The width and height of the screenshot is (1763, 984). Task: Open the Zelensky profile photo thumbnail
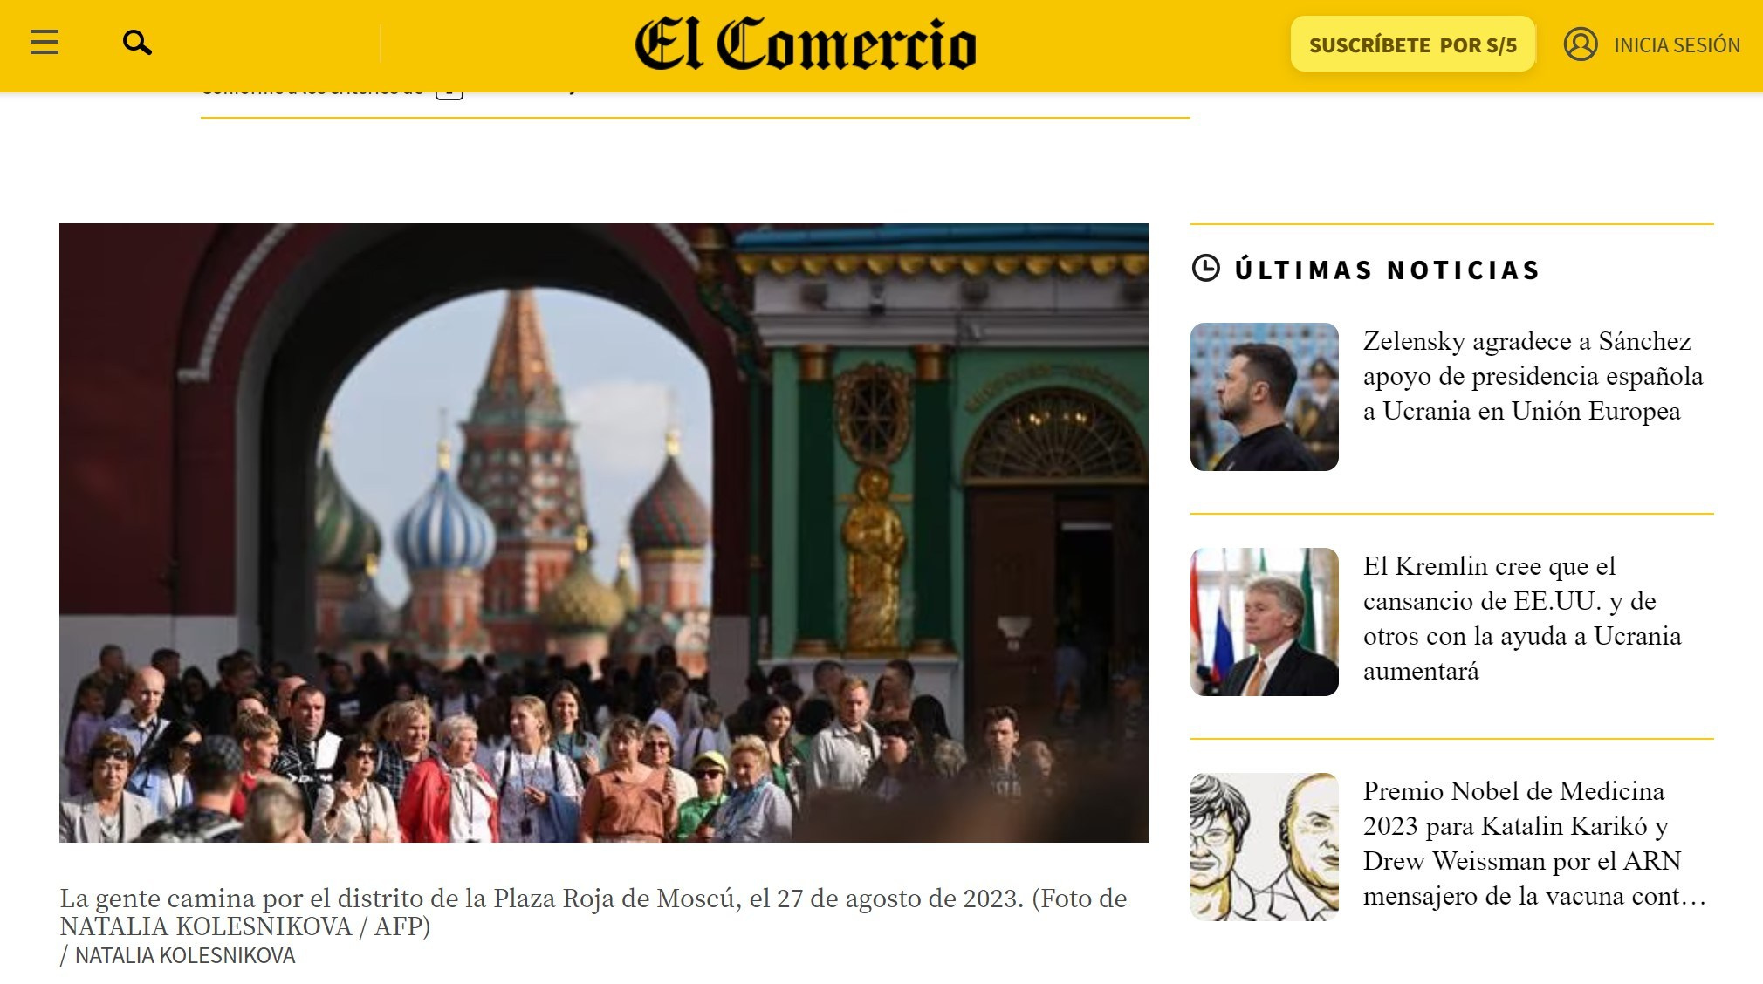coord(1264,397)
